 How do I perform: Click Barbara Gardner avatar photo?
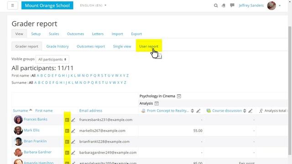tap(18, 153)
